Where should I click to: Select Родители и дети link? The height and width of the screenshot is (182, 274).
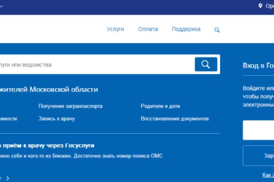point(160,106)
